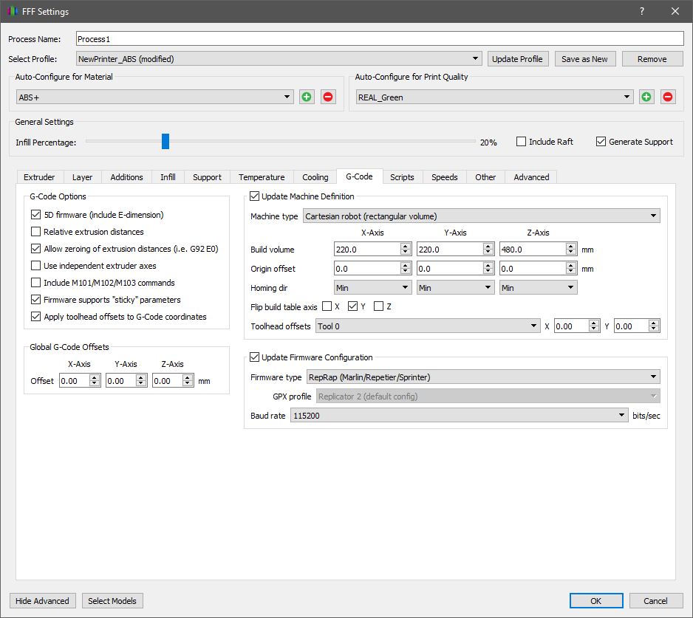This screenshot has height=618, width=693.
Task: Click the Update Profile button
Action: tap(517, 59)
